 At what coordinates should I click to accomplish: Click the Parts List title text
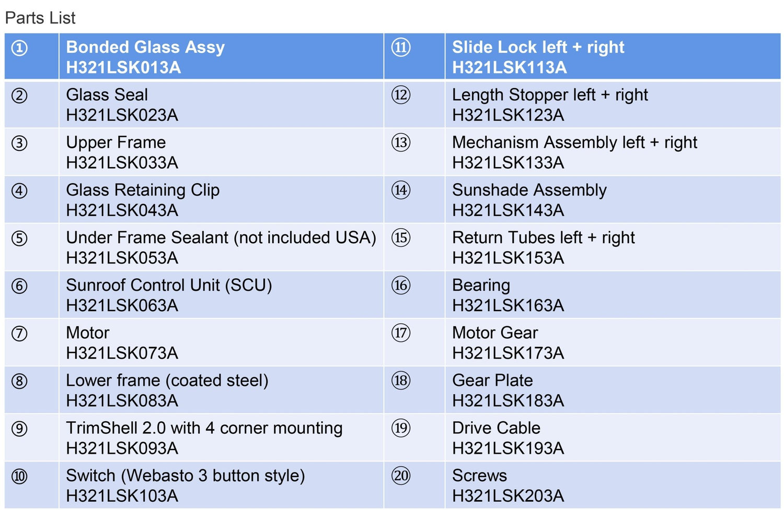point(40,18)
